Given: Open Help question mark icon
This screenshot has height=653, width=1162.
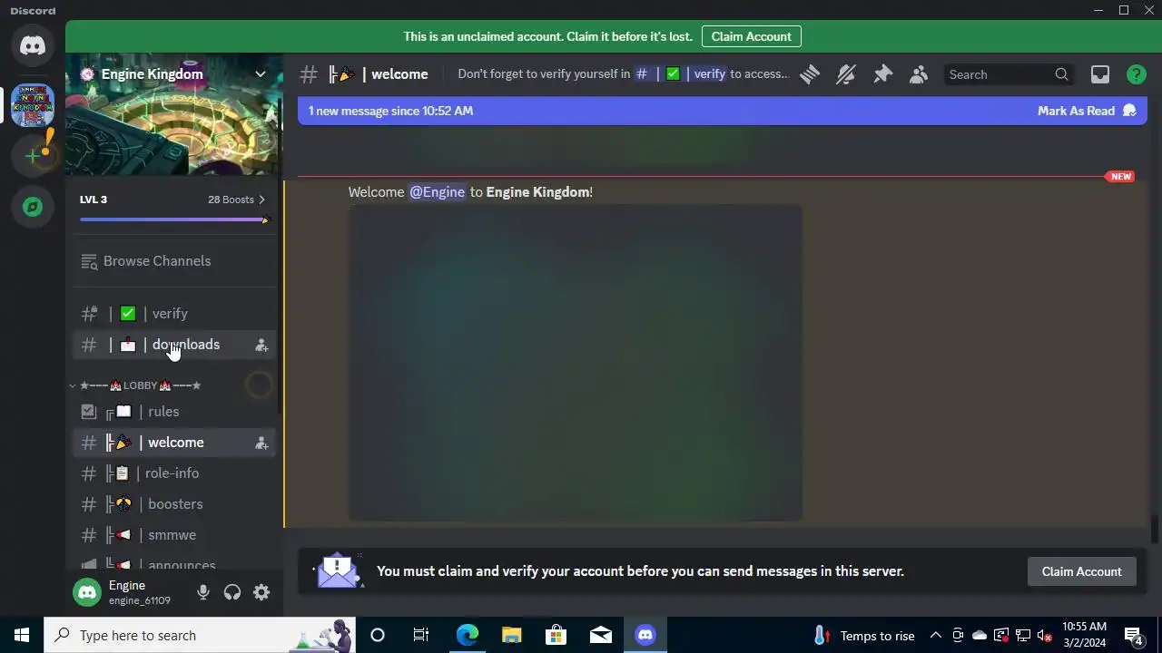Looking at the screenshot, I should click(1137, 74).
